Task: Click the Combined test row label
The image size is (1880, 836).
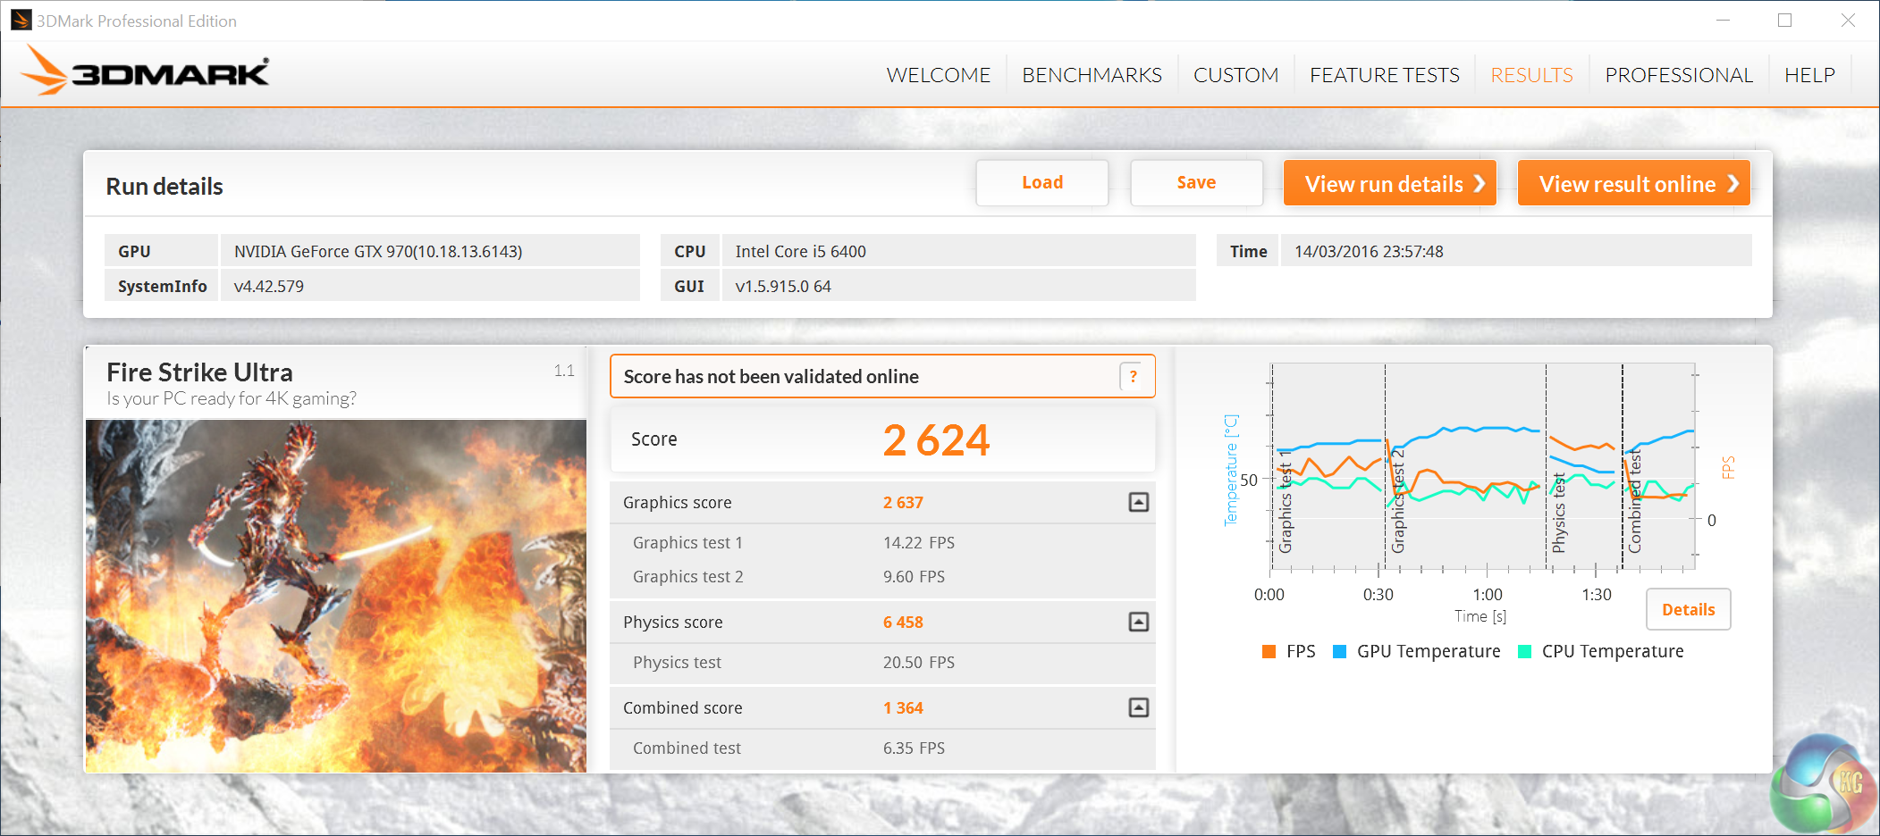Action: (x=687, y=748)
